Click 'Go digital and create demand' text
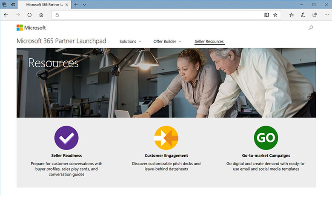 252,164
